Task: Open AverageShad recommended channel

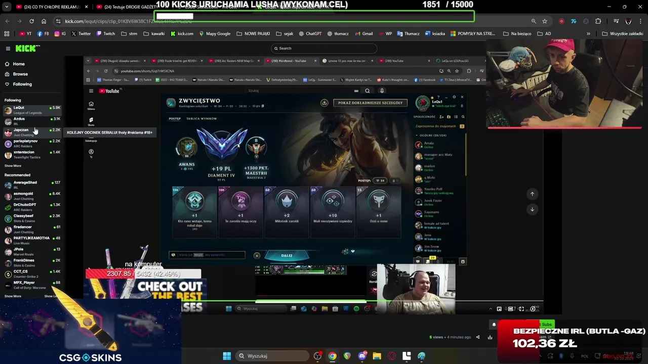Action: (x=32, y=185)
